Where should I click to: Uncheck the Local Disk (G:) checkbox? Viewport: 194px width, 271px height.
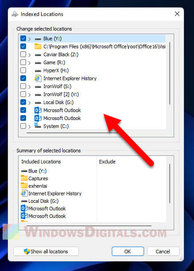coord(23,102)
